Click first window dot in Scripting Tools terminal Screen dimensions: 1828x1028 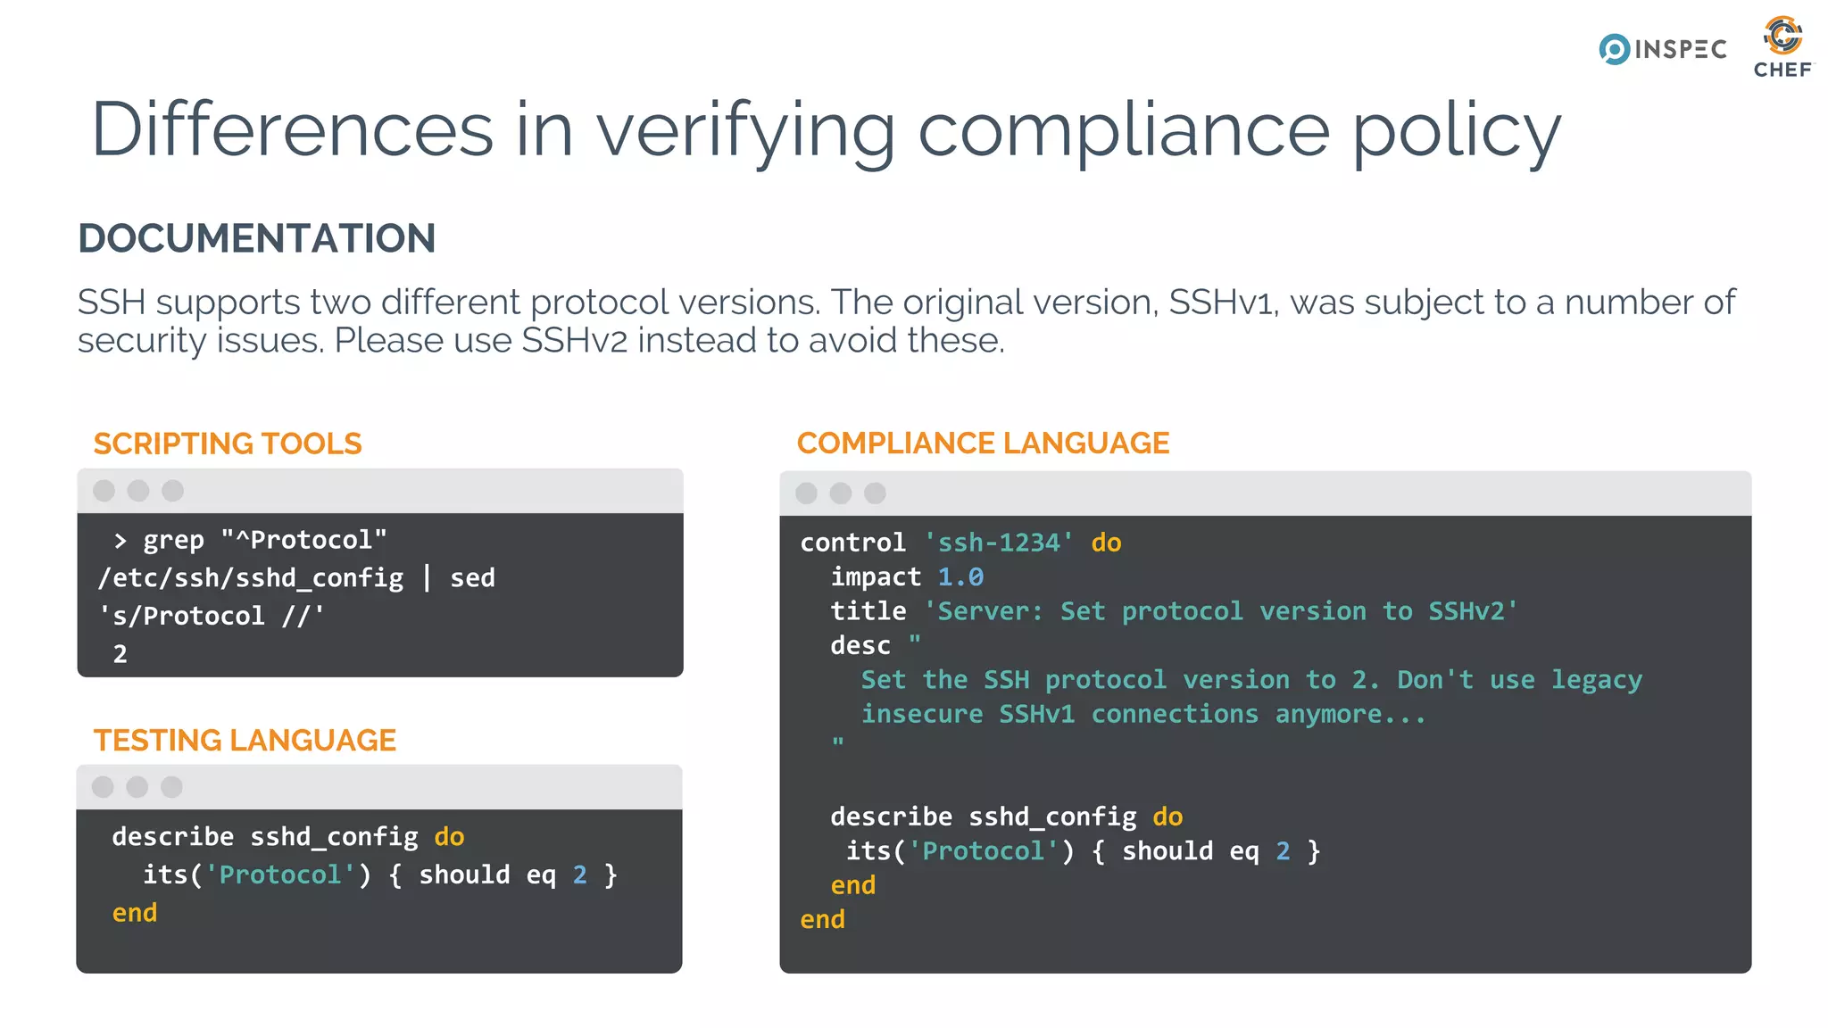(x=104, y=491)
